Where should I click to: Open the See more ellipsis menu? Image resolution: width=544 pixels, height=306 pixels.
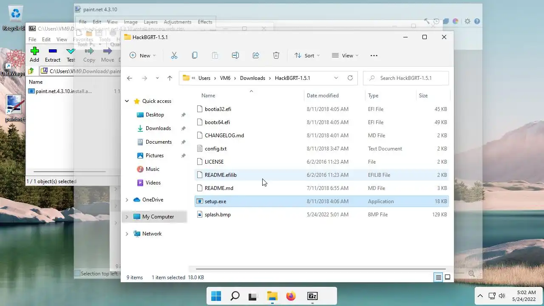pyautogui.click(x=374, y=55)
